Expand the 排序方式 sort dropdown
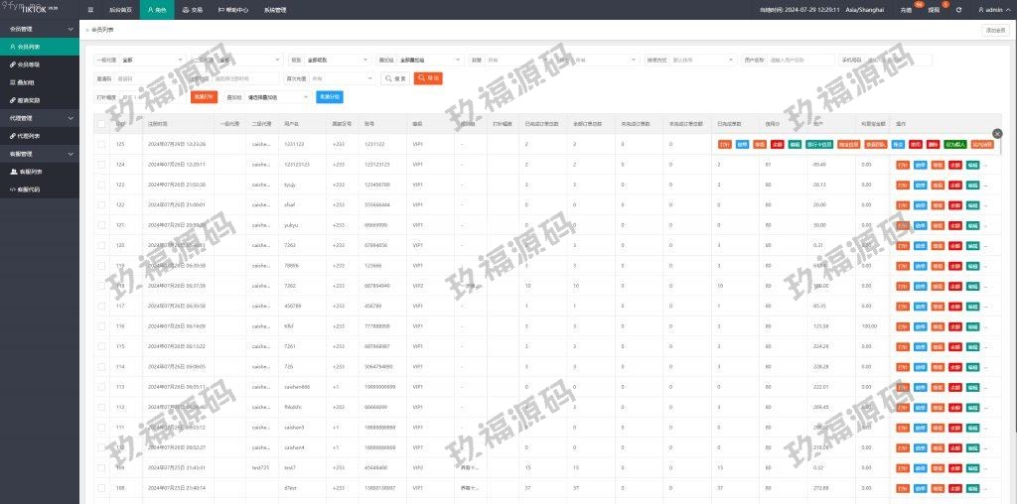The width and height of the screenshot is (1017, 504). click(x=701, y=60)
